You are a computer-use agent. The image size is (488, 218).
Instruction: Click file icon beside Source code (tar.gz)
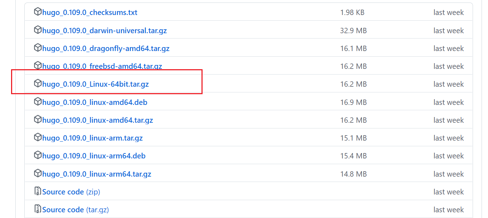[38, 209]
